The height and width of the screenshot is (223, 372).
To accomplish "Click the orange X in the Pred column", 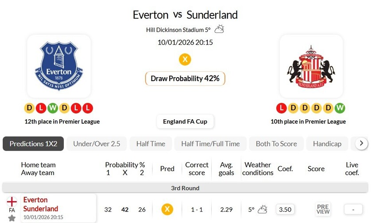I will (x=167, y=209).
